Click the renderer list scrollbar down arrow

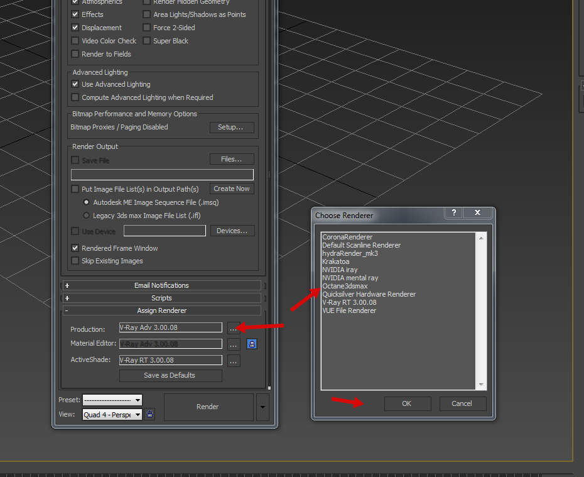pyautogui.click(x=481, y=385)
